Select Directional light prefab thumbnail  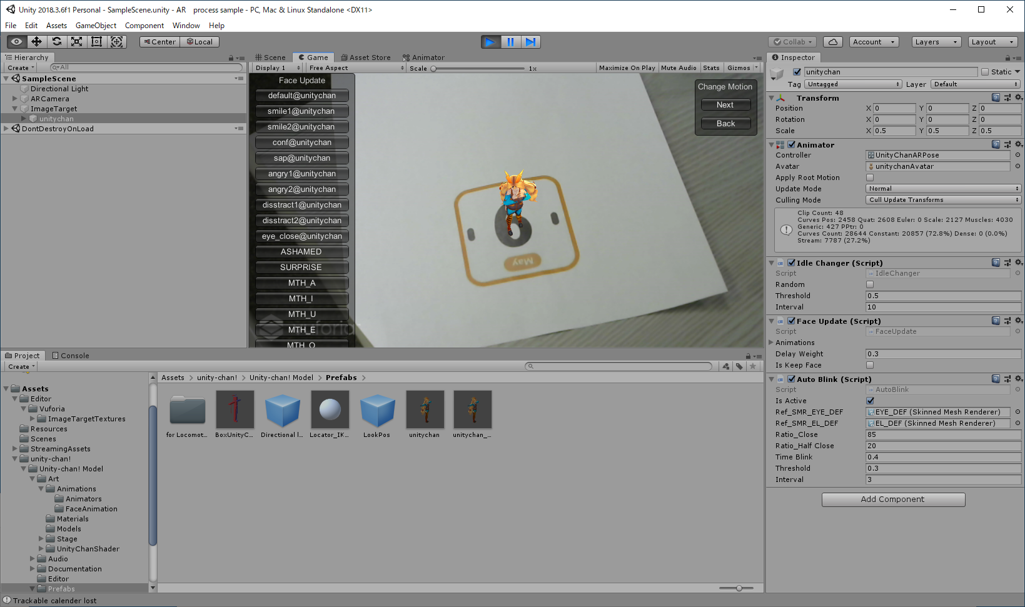(282, 409)
